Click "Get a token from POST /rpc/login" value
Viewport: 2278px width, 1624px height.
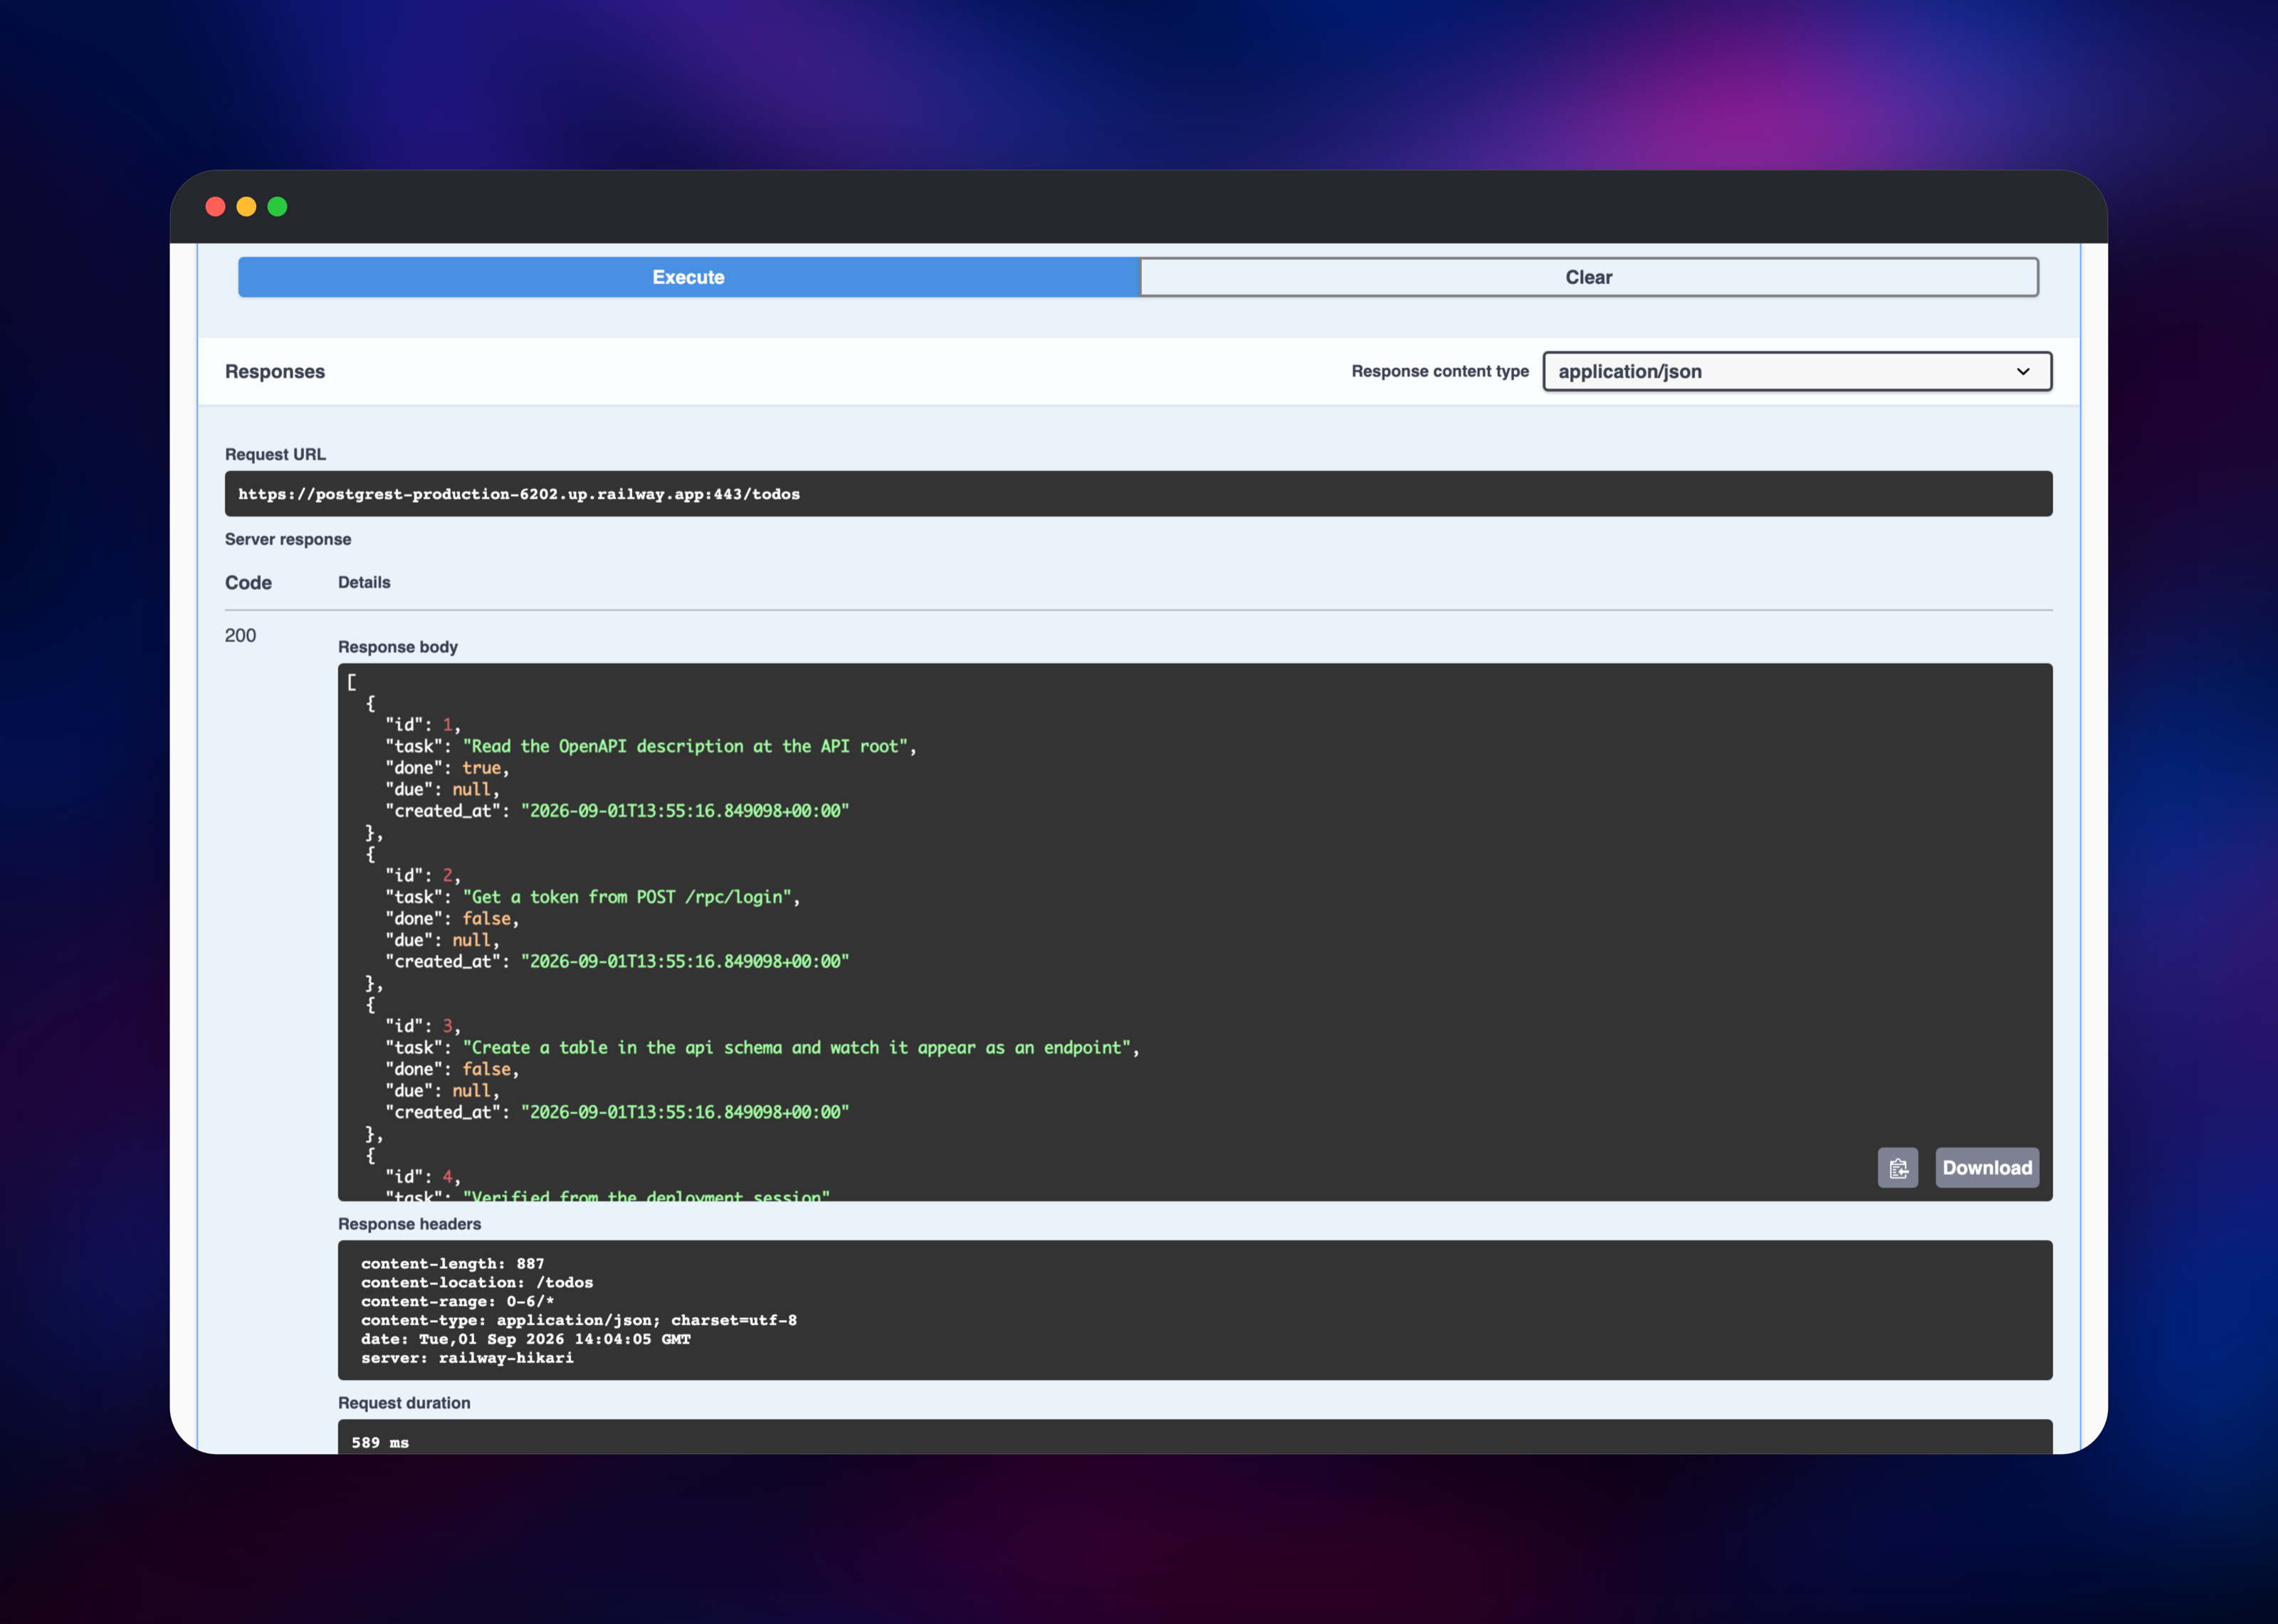click(628, 897)
